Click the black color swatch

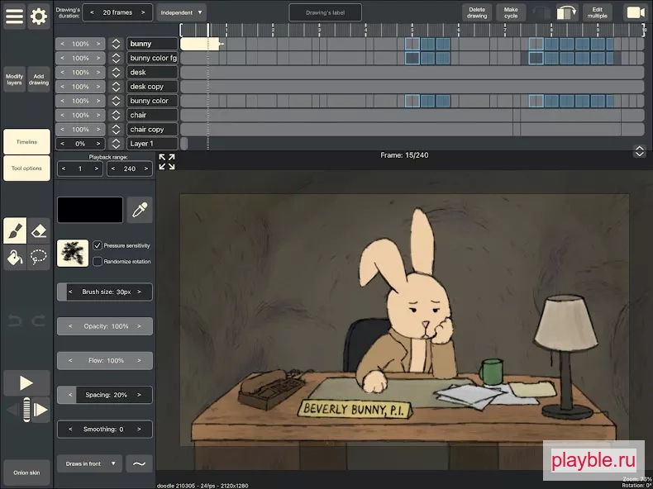tap(90, 210)
